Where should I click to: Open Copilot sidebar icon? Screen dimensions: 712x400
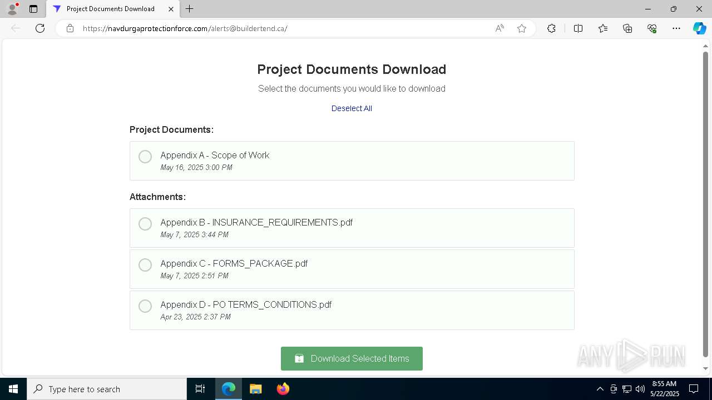[x=699, y=28]
